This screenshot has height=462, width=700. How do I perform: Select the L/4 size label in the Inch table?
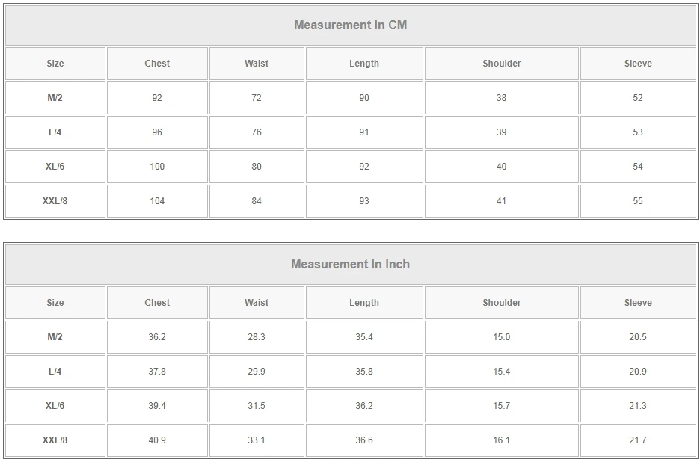click(55, 372)
